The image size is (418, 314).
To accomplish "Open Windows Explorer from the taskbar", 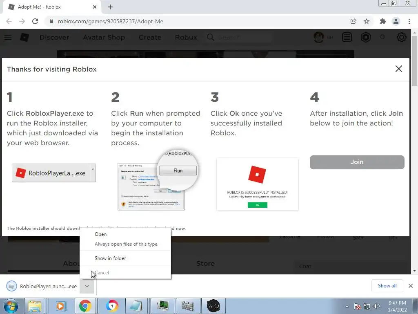I will pos(35,306).
